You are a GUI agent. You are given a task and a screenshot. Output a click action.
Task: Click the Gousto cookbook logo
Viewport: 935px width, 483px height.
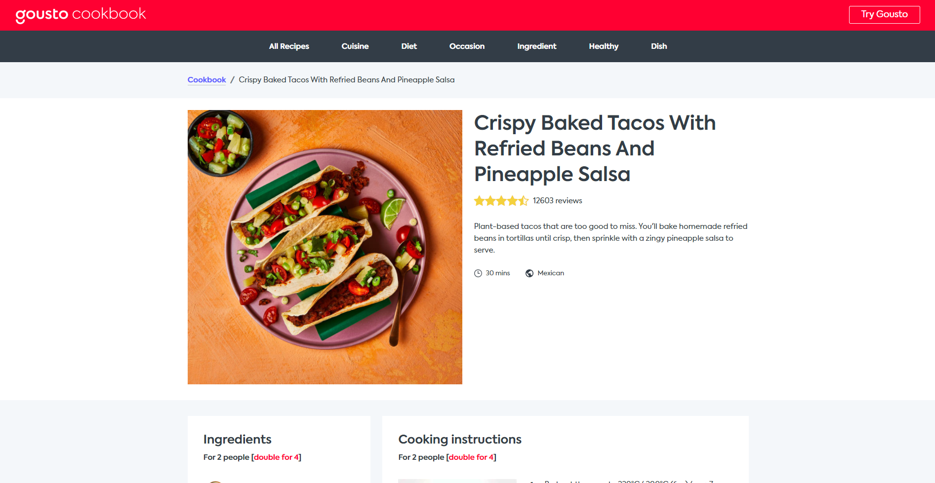tap(81, 15)
